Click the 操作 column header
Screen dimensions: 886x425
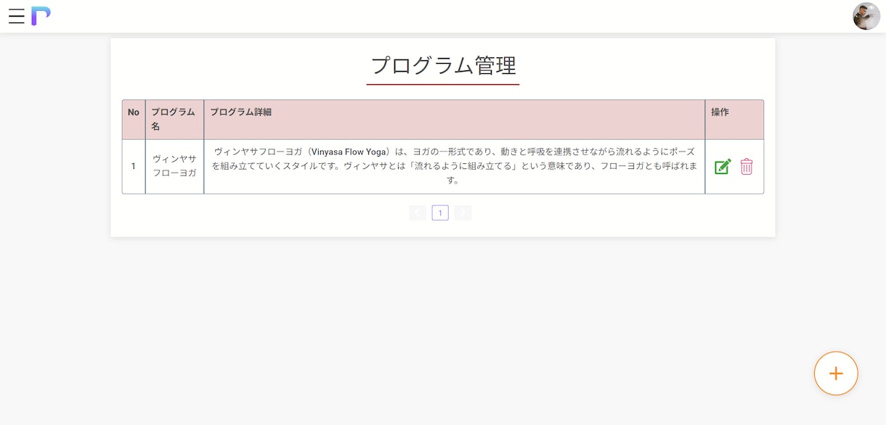click(734, 120)
